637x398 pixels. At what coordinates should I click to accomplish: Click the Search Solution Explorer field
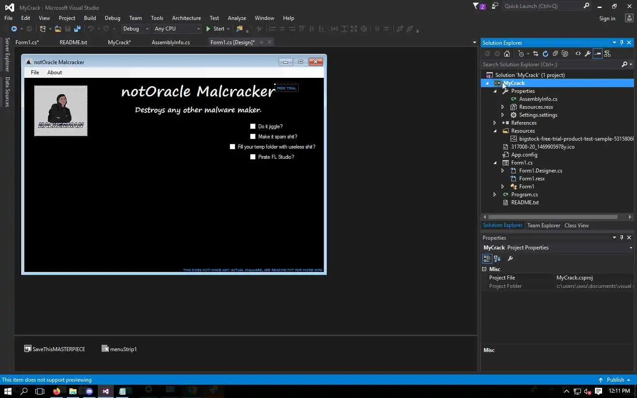(x=551, y=64)
